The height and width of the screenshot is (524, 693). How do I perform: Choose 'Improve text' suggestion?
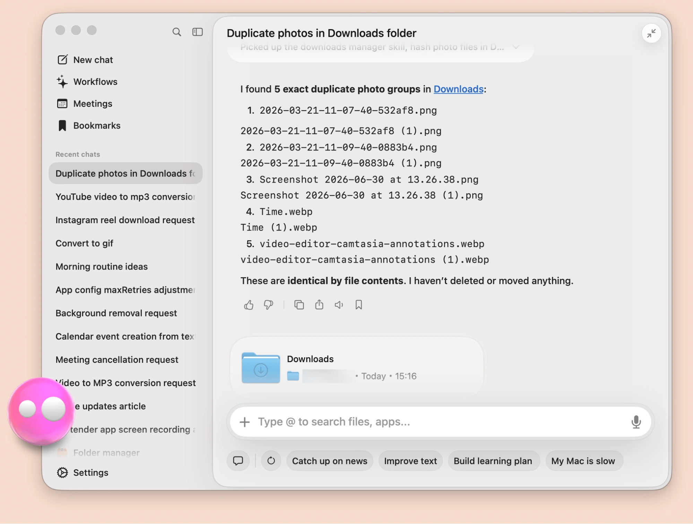[x=410, y=461]
